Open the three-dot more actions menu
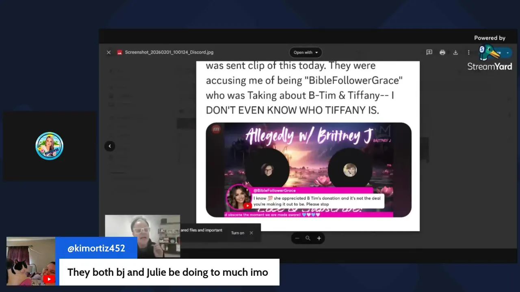This screenshot has height=292, width=520. pos(468,52)
